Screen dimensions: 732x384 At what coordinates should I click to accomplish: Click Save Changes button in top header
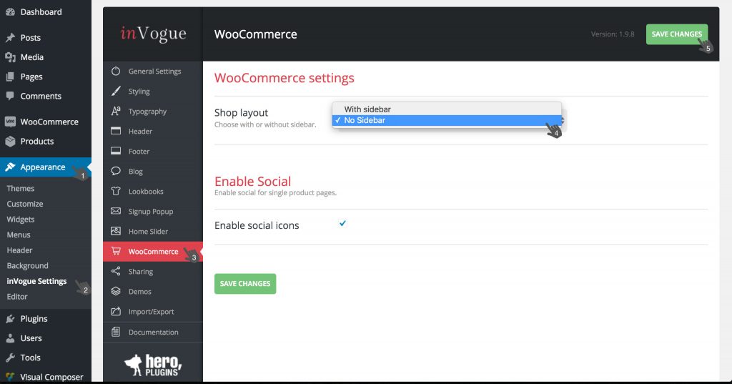click(677, 34)
